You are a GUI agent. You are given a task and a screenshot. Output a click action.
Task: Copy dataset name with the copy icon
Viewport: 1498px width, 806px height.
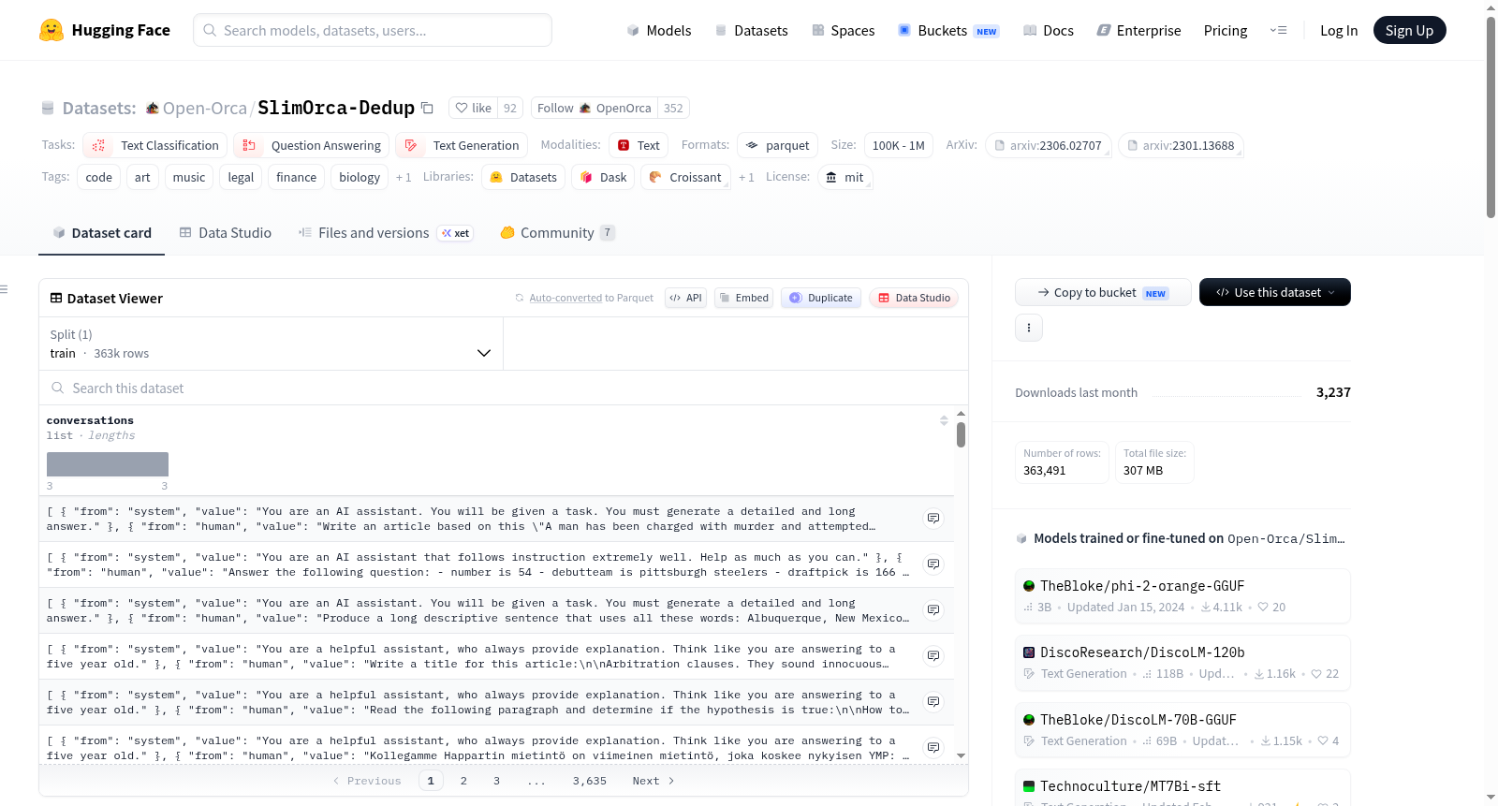pyautogui.click(x=427, y=108)
